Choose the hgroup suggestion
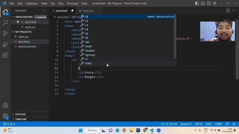This screenshot has height=134, width=239. point(127,55)
